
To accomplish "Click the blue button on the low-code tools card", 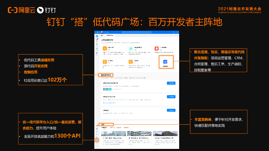I will (171, 83).
